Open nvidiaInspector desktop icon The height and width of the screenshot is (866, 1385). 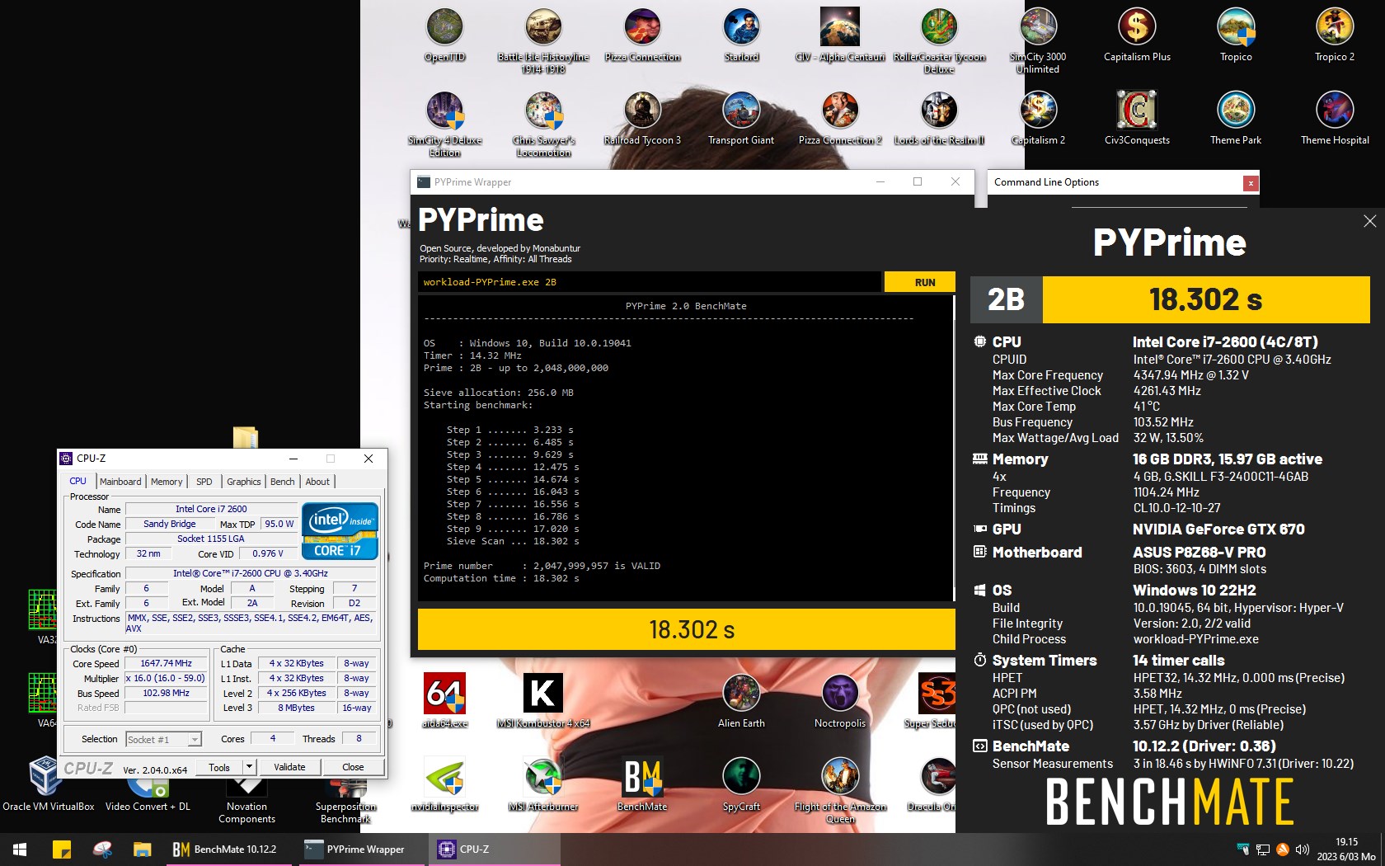[x=444, y=784]
